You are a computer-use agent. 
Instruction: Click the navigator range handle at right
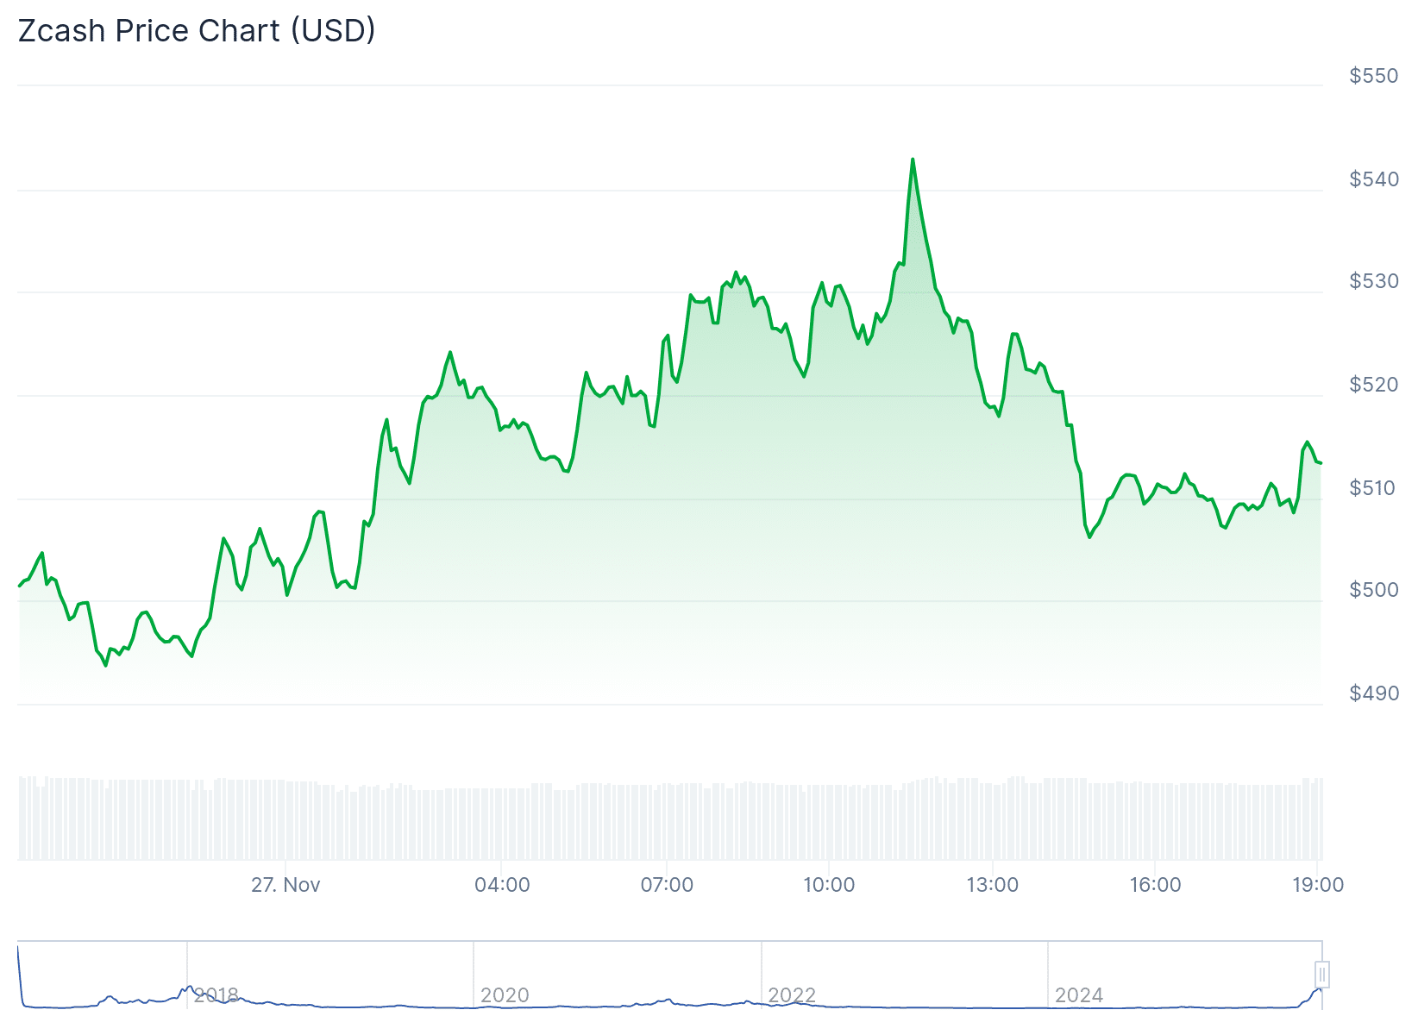click(x=1321, y=975)
